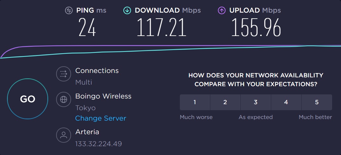Rate network availability as 5

coord(317,102)
